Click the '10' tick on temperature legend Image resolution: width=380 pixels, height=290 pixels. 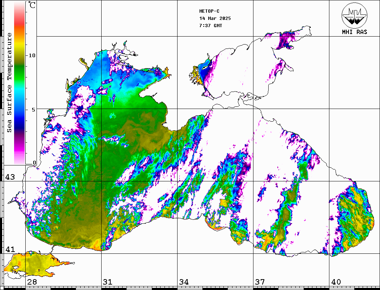pos(32,55)
